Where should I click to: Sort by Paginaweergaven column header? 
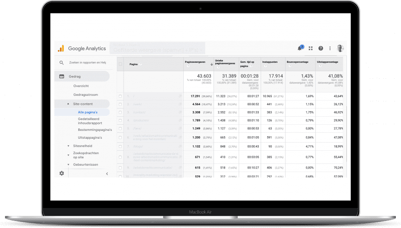click(195, 62)
